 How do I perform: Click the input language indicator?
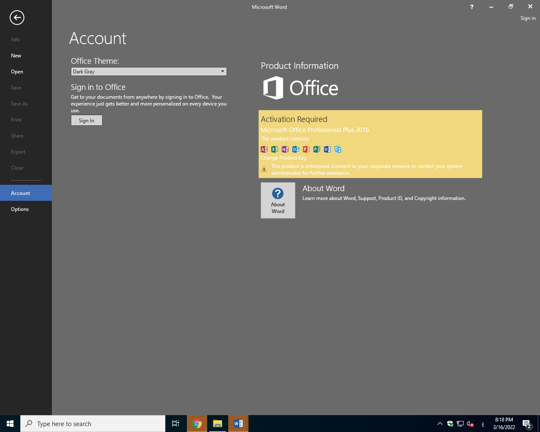pyautogui.click(x=483, y=424)
